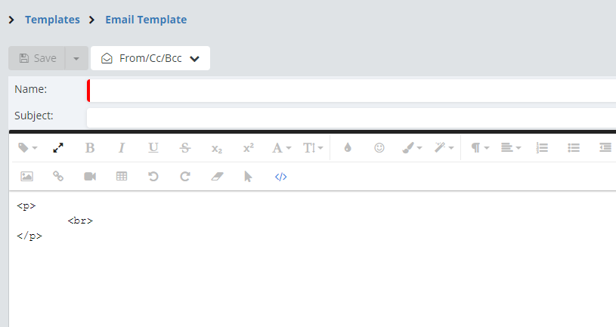Image resolution: width=616 pixels, height=327 pixels.
Task: Open the arrow dropdown next to Save
Action: 76,58
